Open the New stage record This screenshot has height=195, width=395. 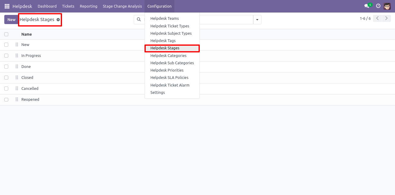25,45
